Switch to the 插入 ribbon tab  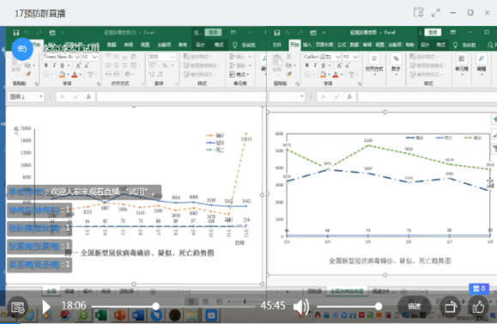(306, 45)
